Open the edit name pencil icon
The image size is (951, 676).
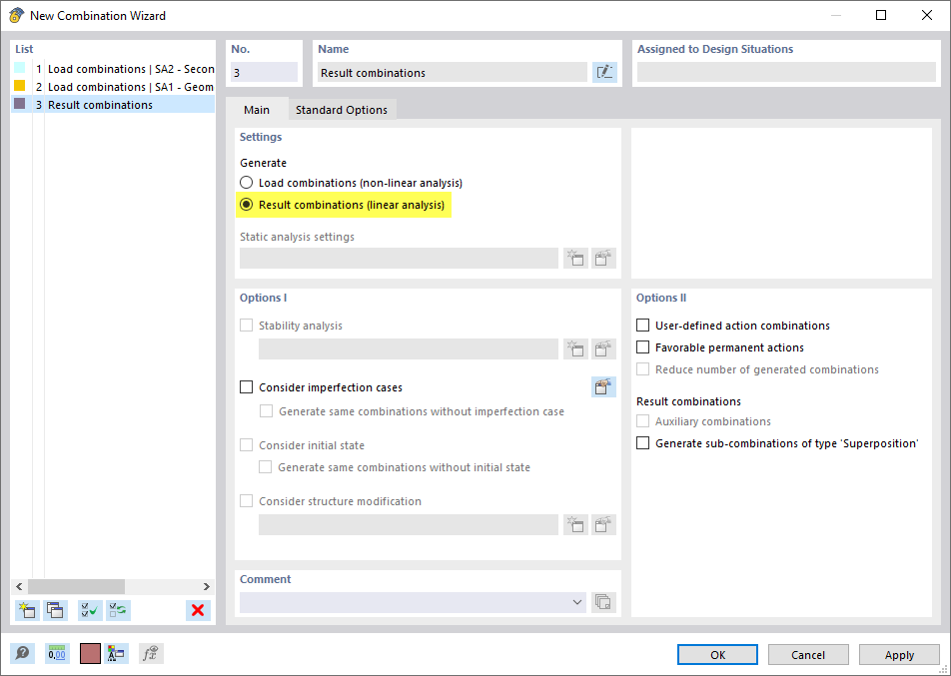point(604,71)
